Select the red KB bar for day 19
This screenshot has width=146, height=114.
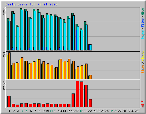click(x=86, y=96)
